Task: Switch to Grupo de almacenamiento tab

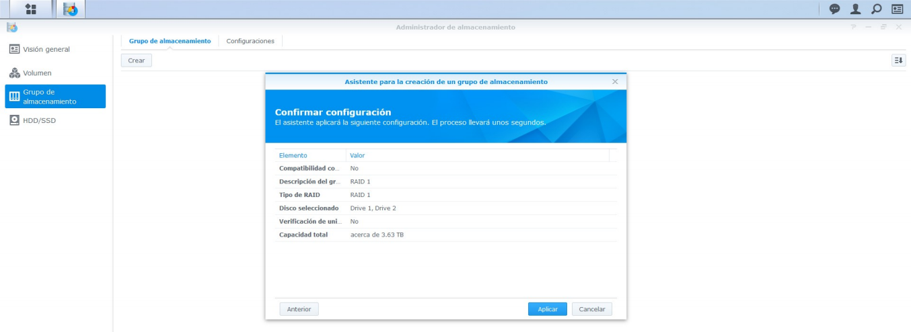Action: pos(170,41)
